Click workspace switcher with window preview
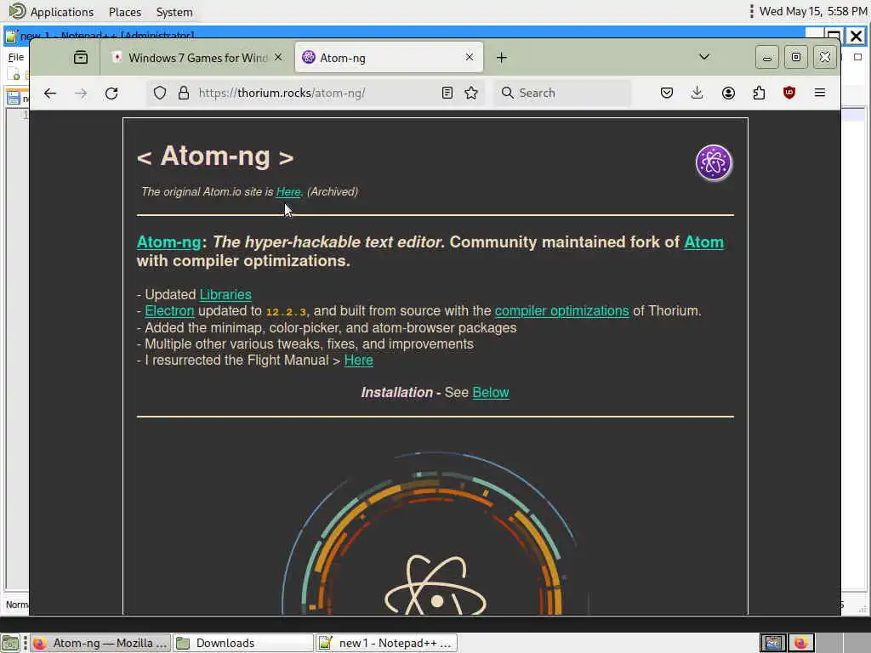The width and height of the screenshot is (871, 653). (x=772, y=643)
